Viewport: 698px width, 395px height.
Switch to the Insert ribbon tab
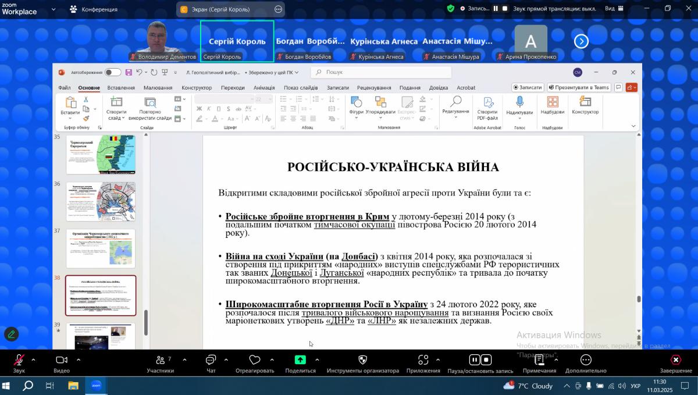[121, 88]
